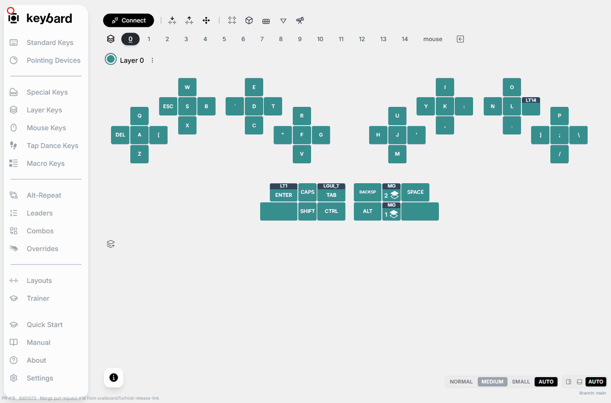Click the LGUI_T TAB thumb key
The image size is (611, 403).
pyautogui.click(x=331, y=192)
